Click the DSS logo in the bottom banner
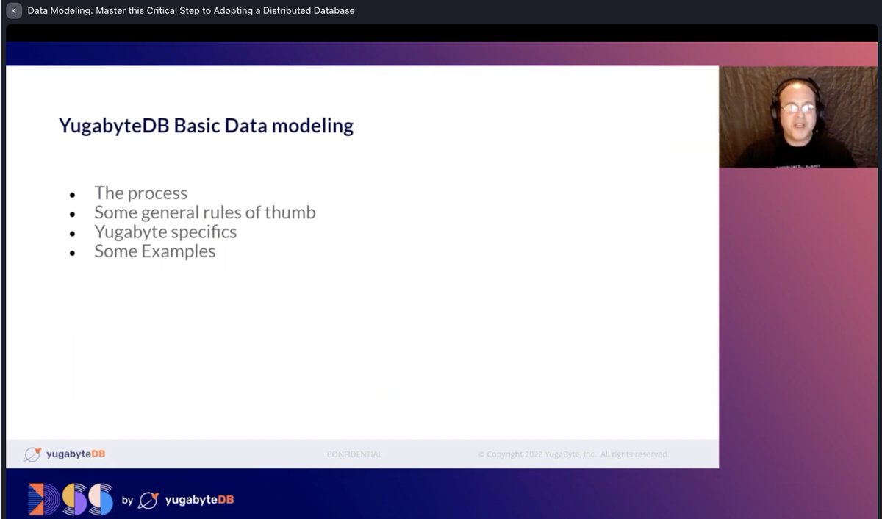Viewport: 882px width, 519px height. click(x=71, y=499)
